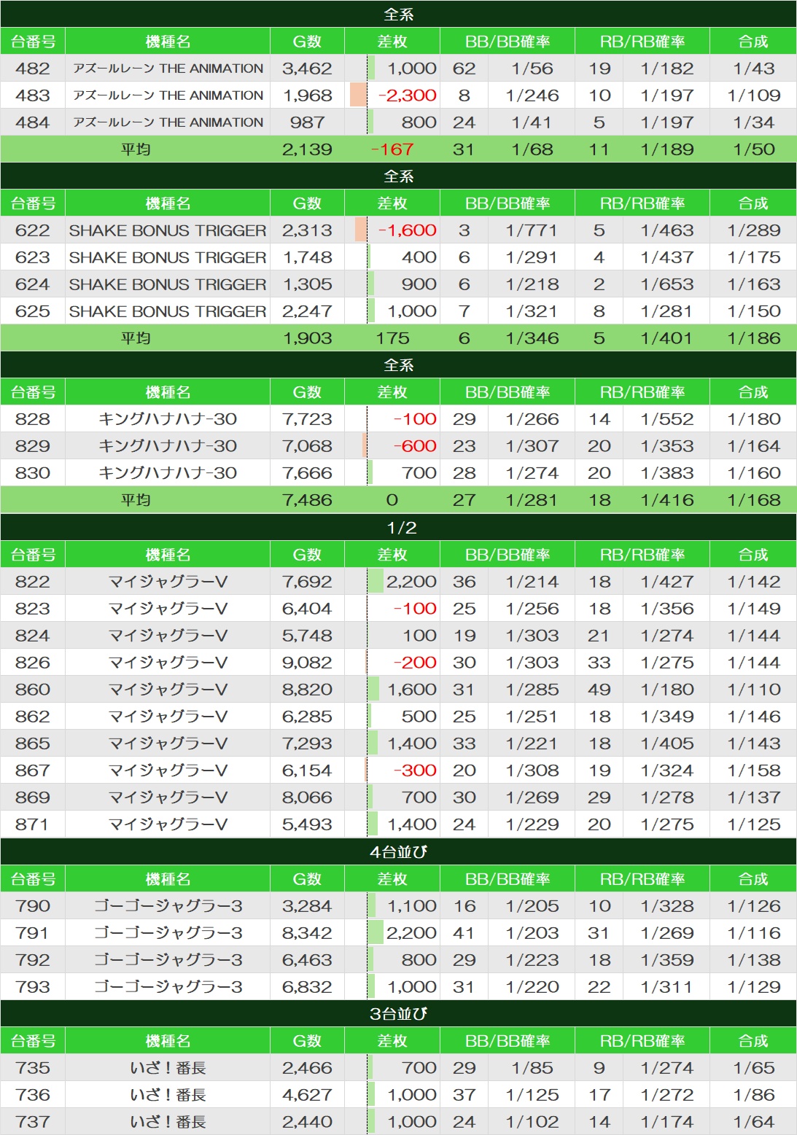Click the G count 8,066
The image size is (797, 1135).
pos(307,797)
